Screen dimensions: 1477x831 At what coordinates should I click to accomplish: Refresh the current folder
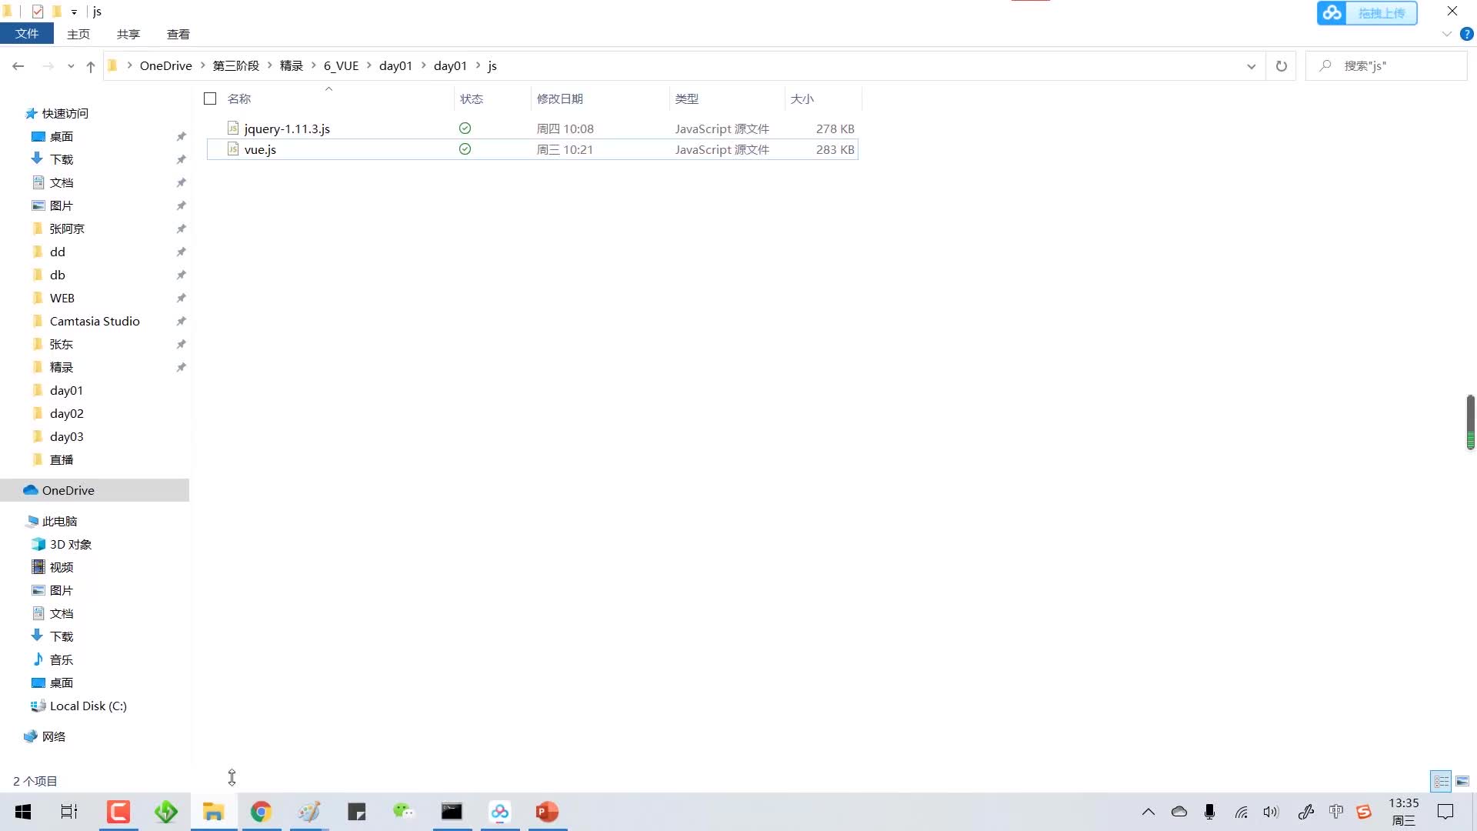1282,66
